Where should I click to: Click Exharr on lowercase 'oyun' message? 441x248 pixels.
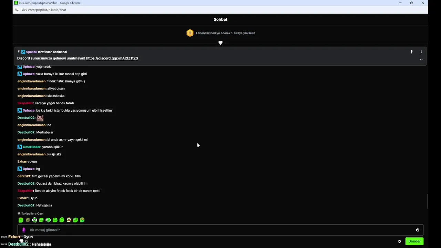coord(23,162)
